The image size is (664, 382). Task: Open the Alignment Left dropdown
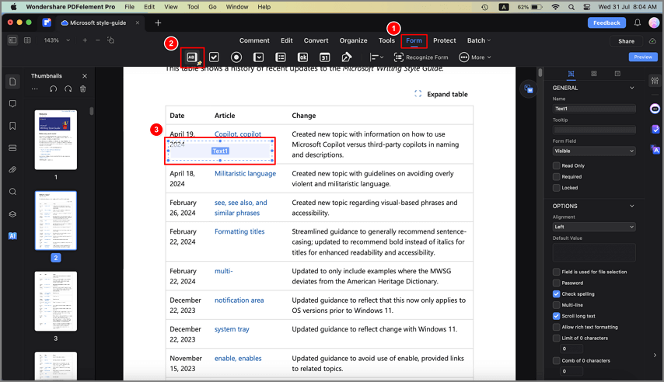(594, 227)
